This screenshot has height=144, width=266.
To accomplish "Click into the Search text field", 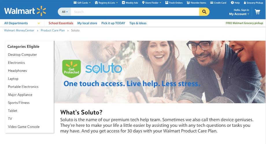I will pos(135,12).
